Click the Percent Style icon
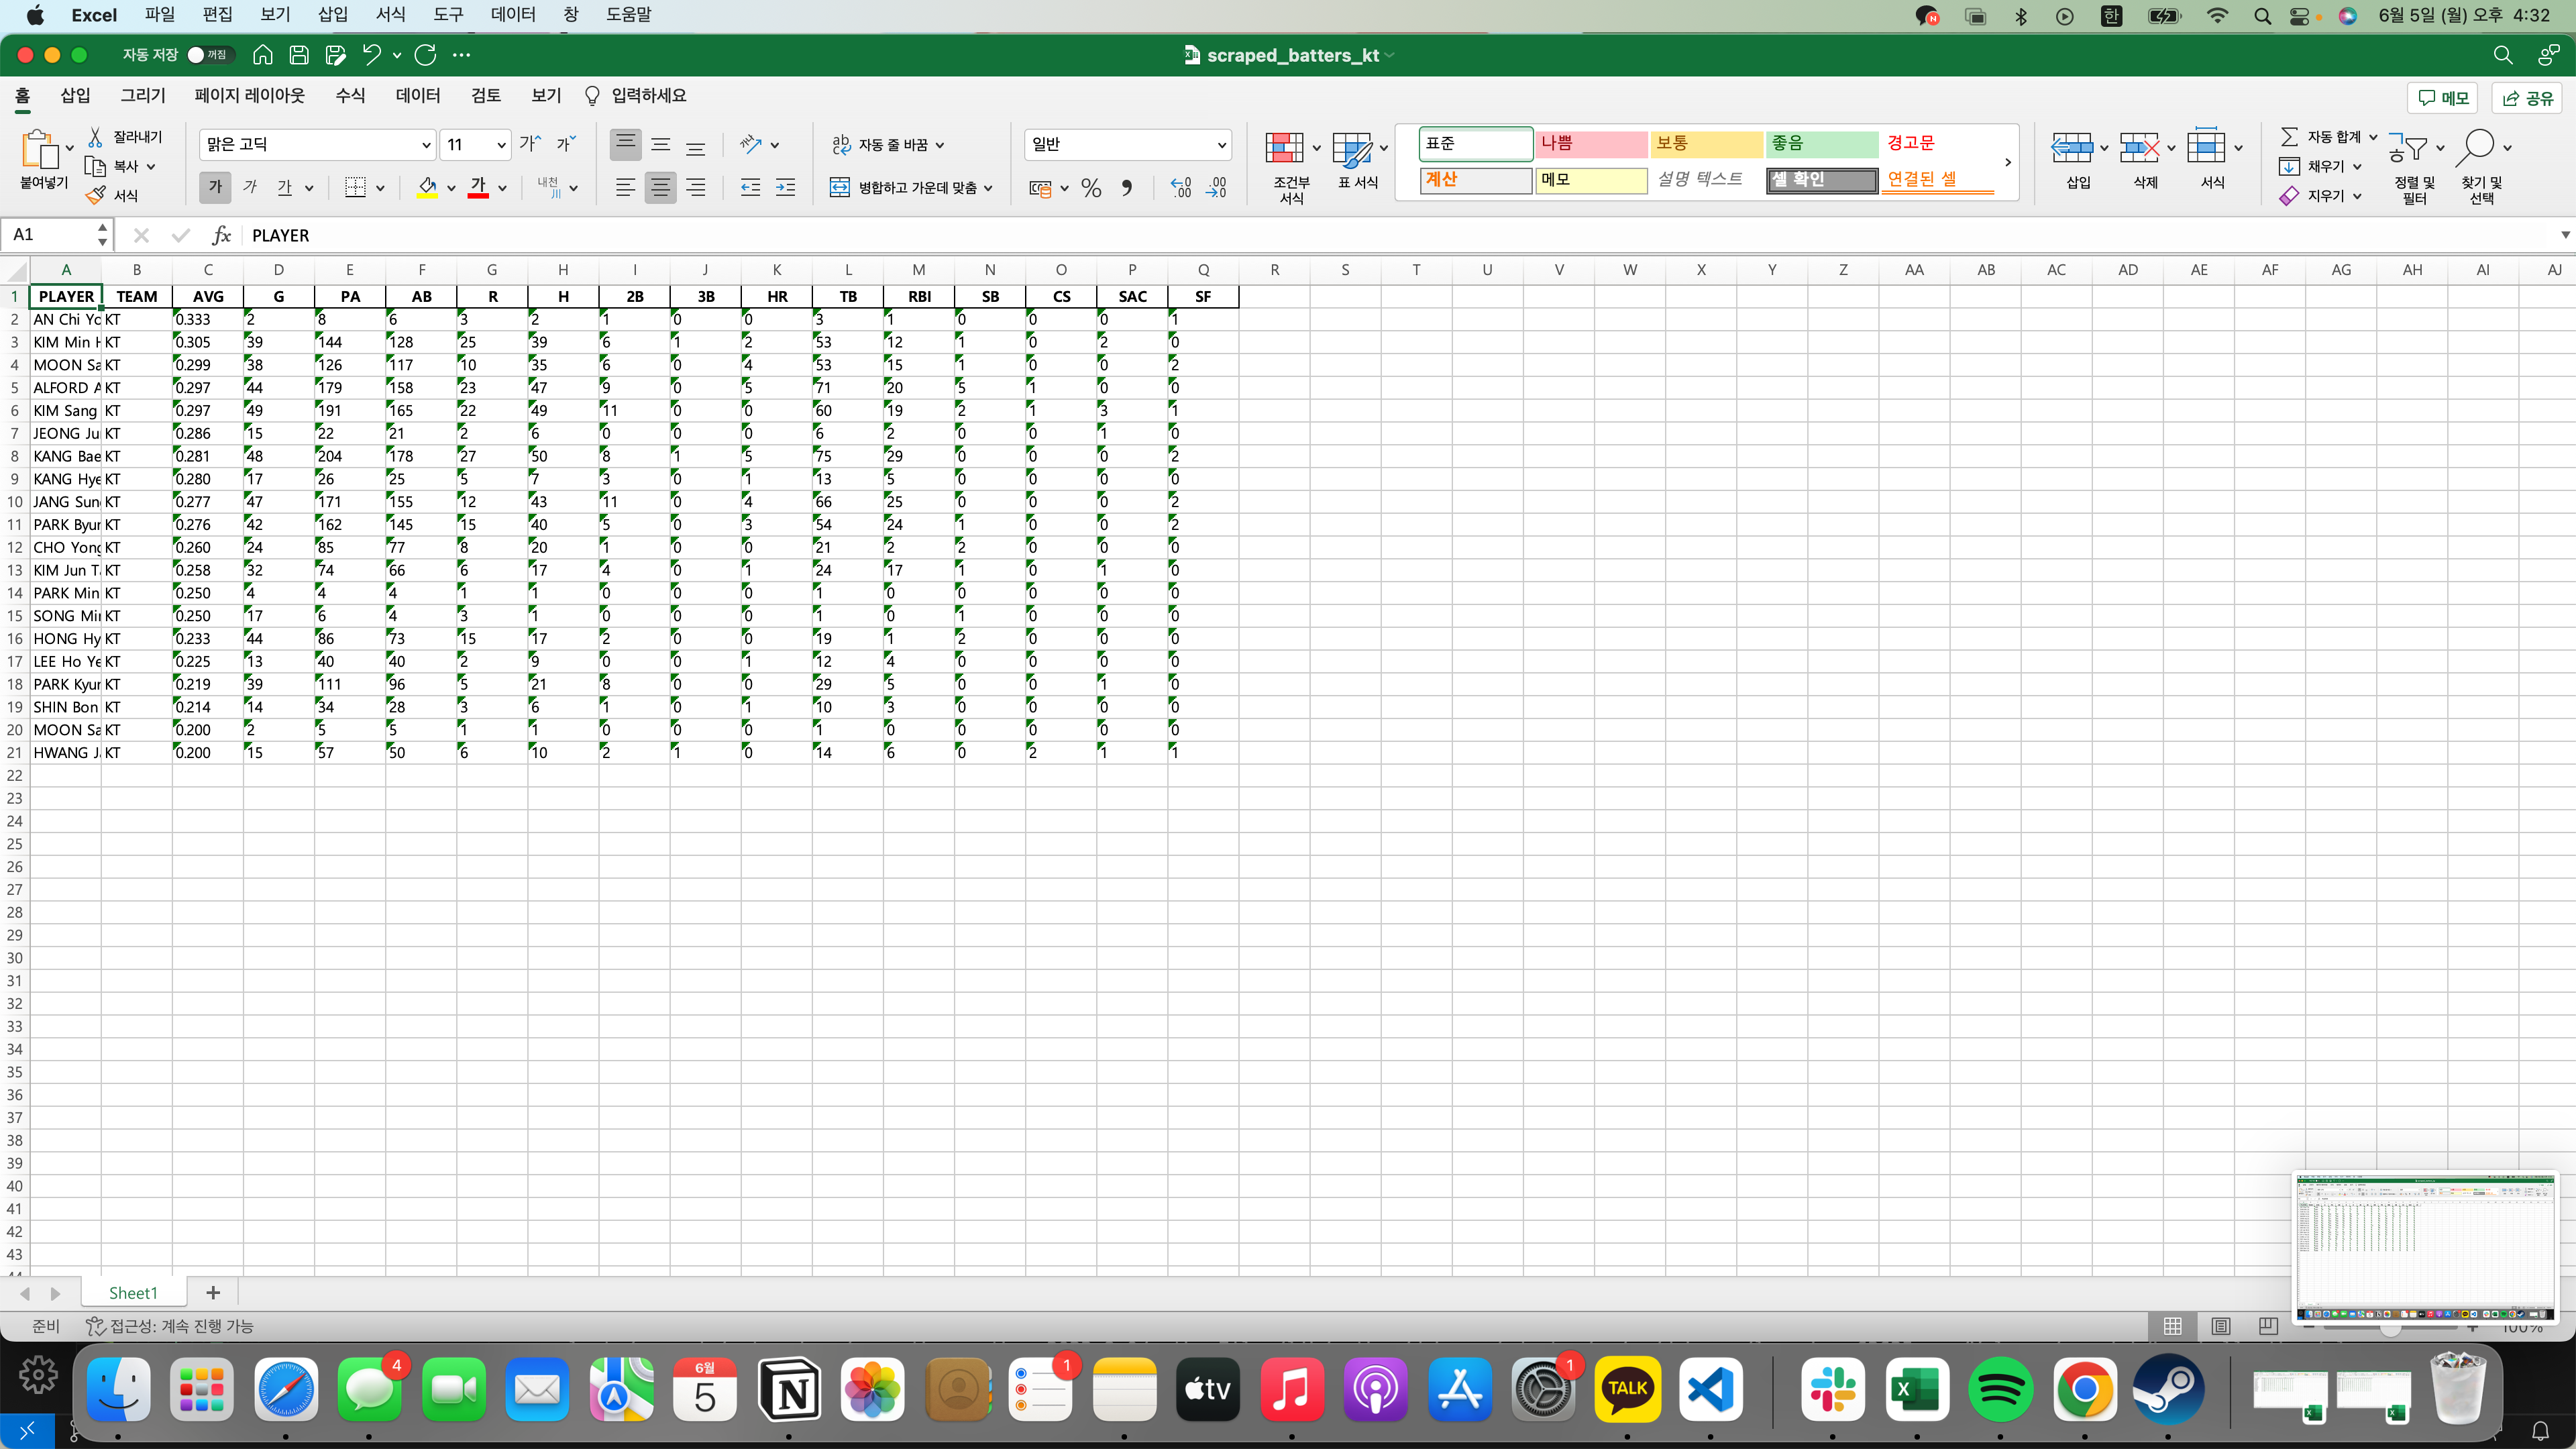2576x1449 pixels. tap(1091, 187)
